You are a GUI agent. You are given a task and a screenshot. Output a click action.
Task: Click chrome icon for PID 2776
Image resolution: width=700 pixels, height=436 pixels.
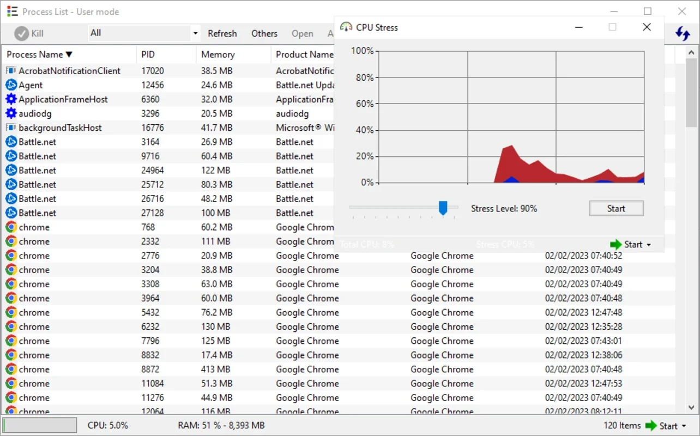coord(11,256)
